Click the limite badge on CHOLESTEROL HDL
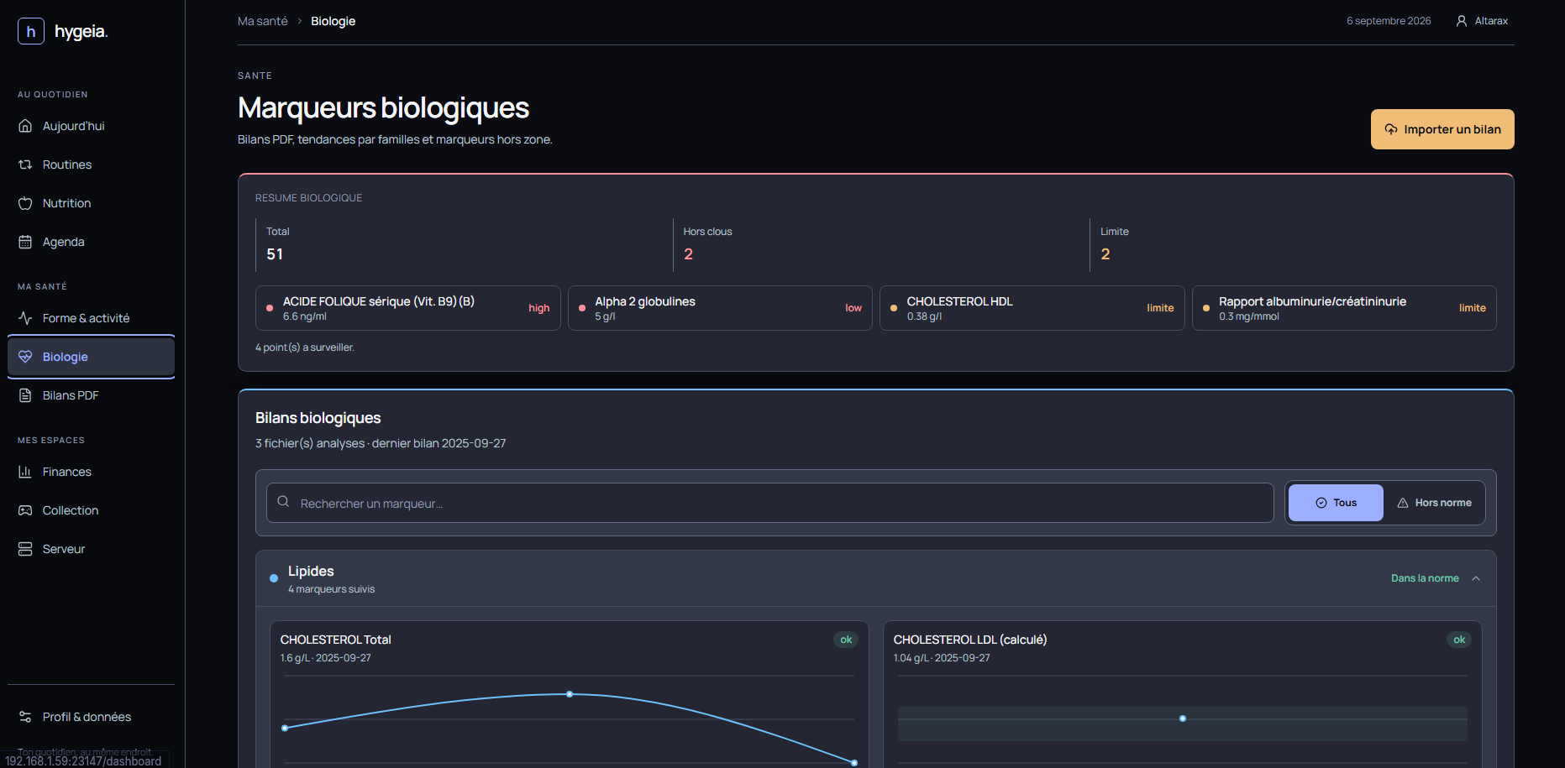Viewport: 1565px width, 768px height. 1160,308
